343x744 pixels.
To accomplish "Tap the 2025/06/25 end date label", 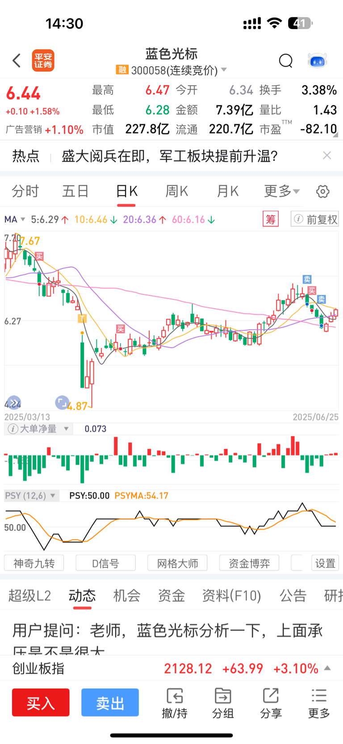I will (315, 417).
